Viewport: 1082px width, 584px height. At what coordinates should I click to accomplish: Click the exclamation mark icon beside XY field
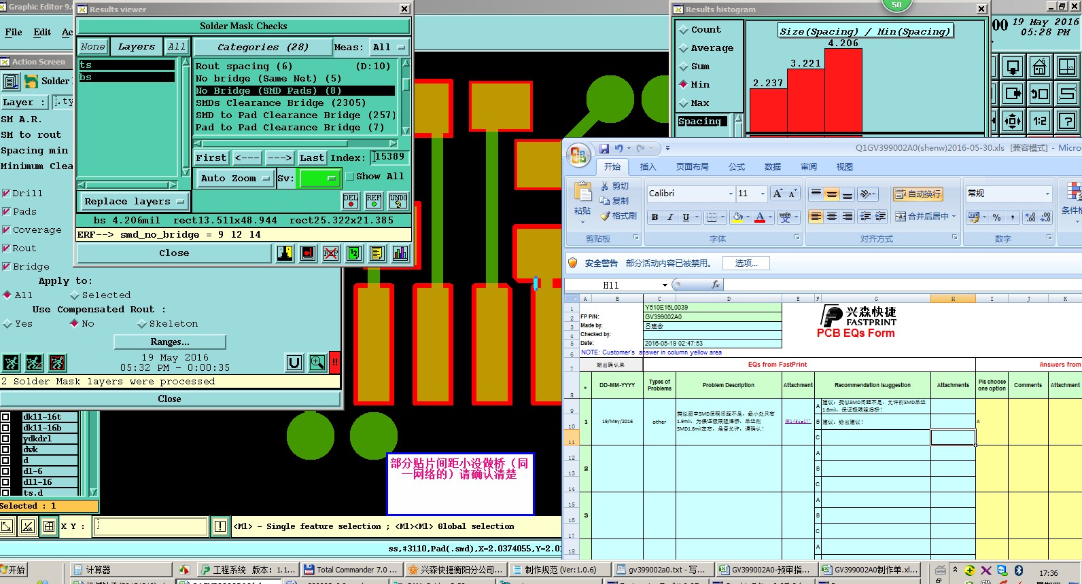click(x=220, y=526)
